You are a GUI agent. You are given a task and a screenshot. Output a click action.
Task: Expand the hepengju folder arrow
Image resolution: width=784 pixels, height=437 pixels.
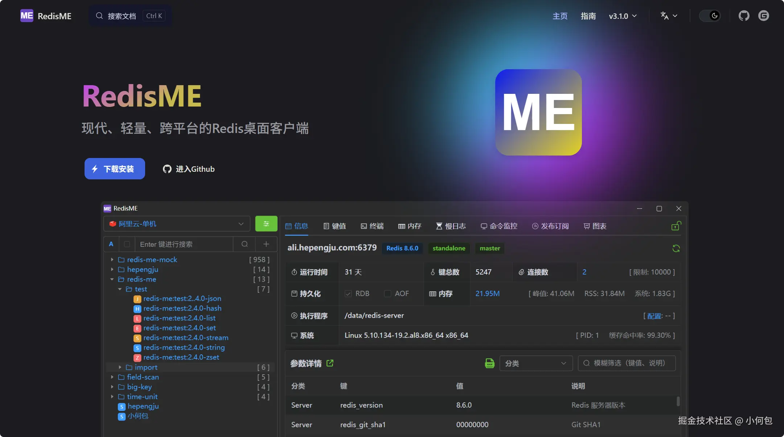[x=112, y=269]
